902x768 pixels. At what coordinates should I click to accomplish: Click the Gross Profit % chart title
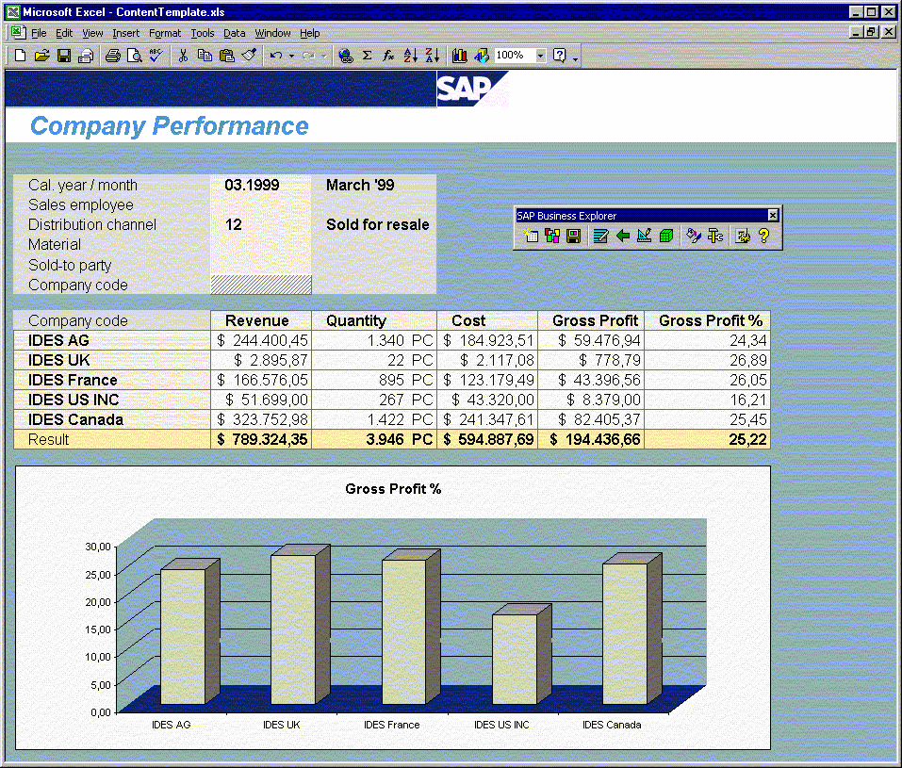tap(393, 489)
